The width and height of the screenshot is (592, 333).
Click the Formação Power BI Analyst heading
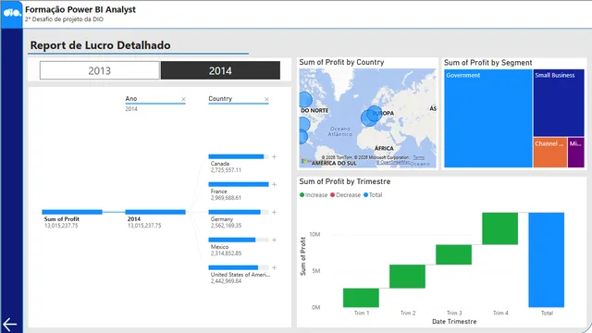coord(80,10)
